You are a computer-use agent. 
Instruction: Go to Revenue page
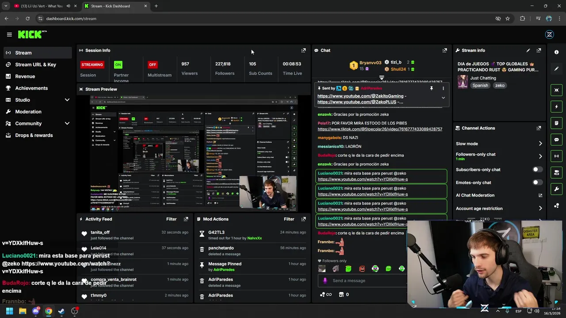pos(38,76)
